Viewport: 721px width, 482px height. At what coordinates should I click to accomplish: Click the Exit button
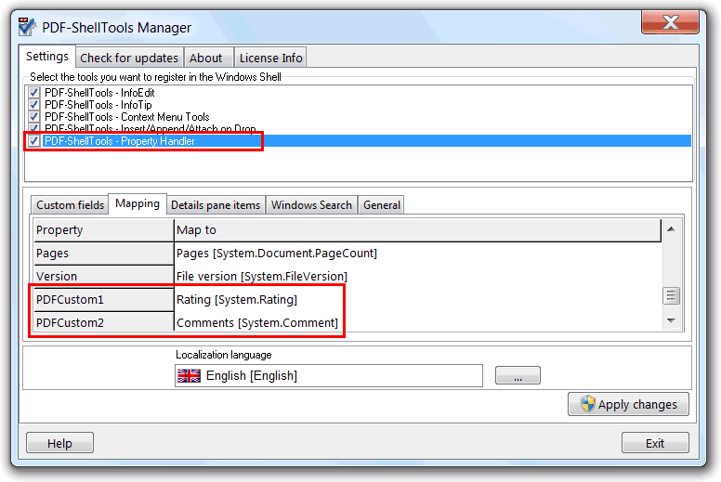click(655, 443)
